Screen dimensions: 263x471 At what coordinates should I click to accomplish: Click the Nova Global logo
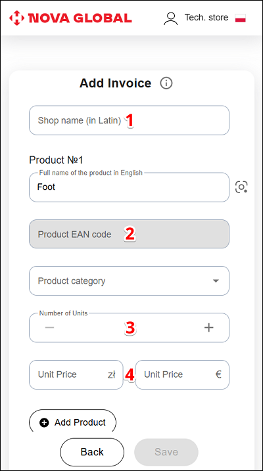click(70, 18)
